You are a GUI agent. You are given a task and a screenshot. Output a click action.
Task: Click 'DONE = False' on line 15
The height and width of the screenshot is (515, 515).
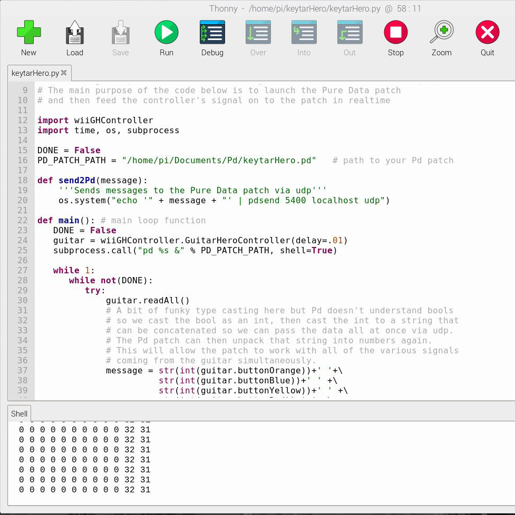coord(69,151)
